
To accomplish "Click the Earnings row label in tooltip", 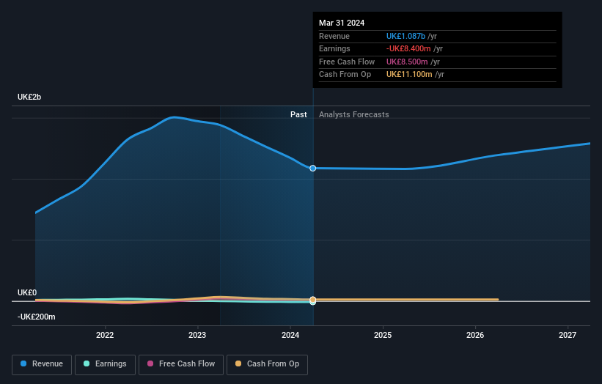I will 334,48.
